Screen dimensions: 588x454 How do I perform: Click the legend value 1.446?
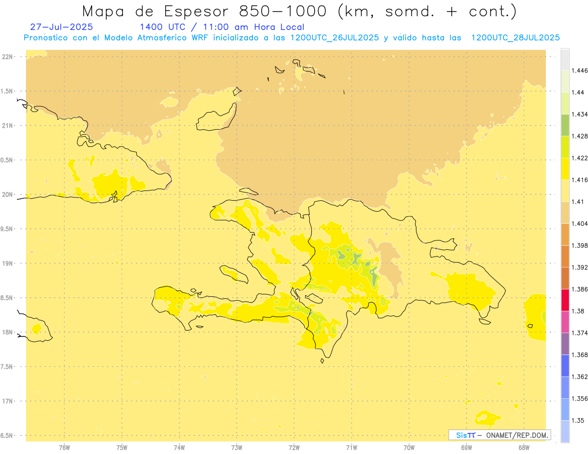coord(580,71)
